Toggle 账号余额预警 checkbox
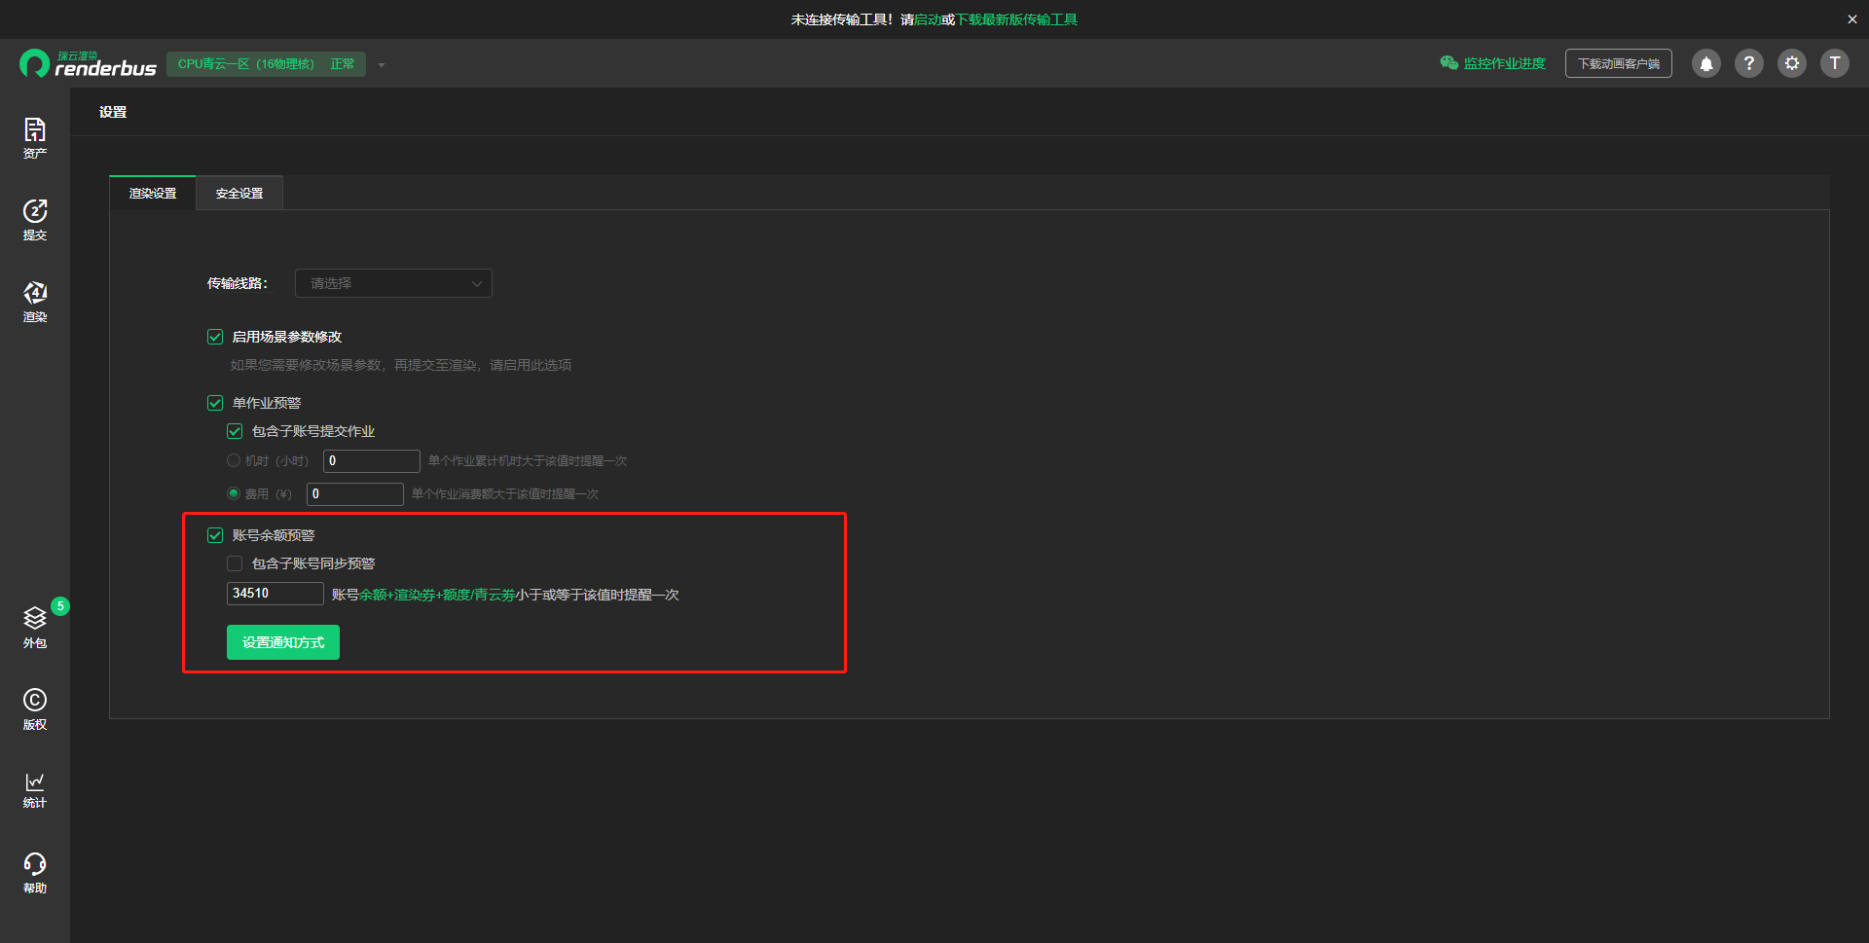 [x=215, y=535]
